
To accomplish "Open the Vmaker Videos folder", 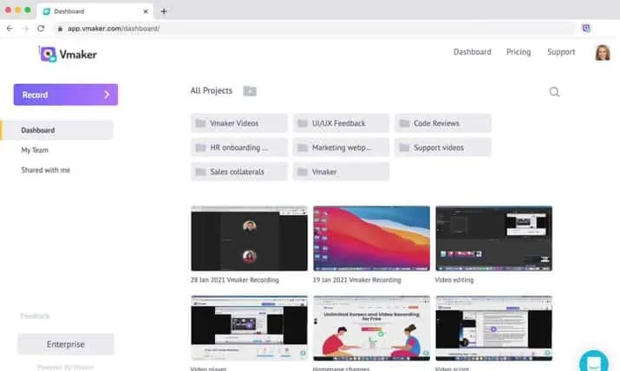I will pos(239,123).
